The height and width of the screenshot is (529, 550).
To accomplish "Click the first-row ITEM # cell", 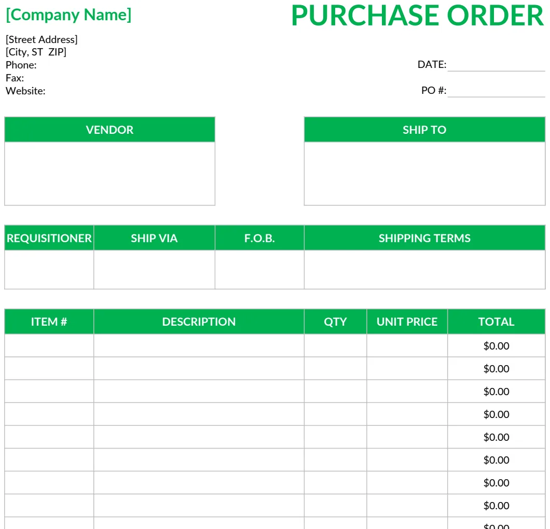I will click(x=49, y=345).
